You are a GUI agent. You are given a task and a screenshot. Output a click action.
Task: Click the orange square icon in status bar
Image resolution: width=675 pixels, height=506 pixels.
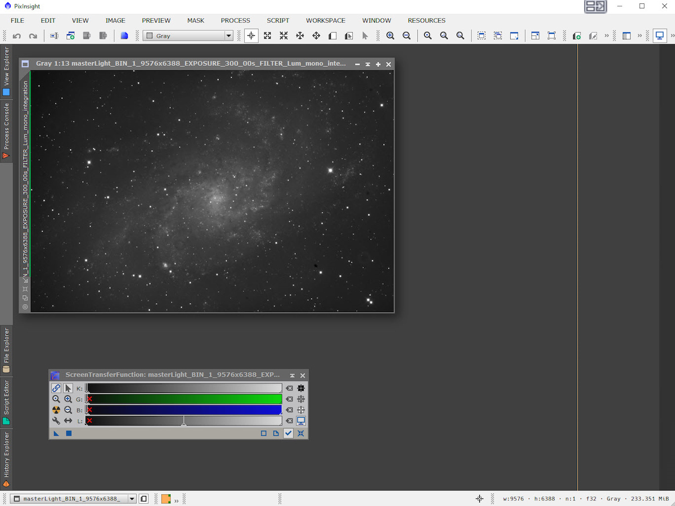click(x=166, y=499)
